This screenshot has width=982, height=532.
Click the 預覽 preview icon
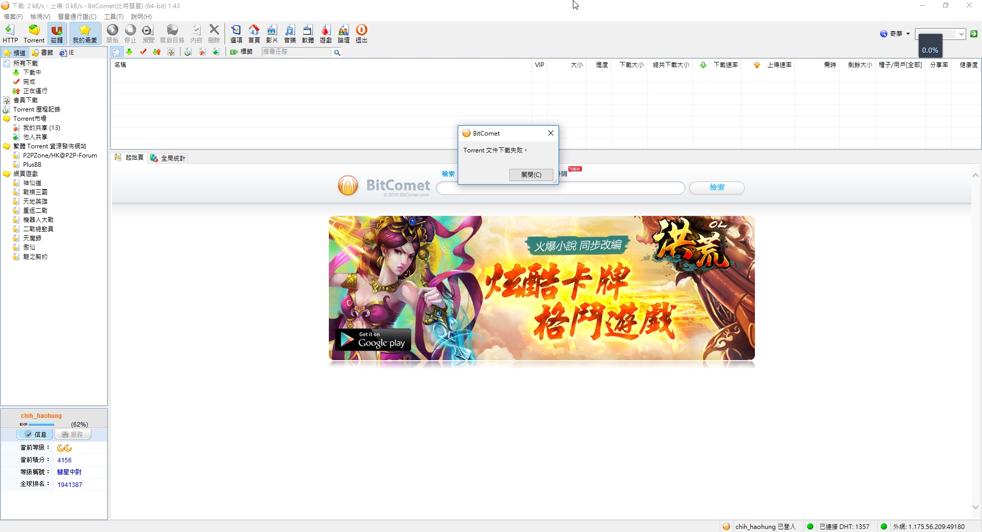tap(148, 34)
